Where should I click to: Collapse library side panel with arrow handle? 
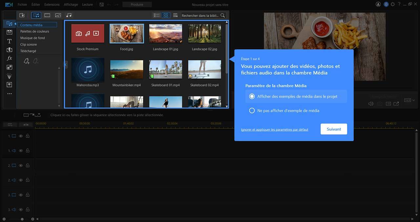pos(65,65)
